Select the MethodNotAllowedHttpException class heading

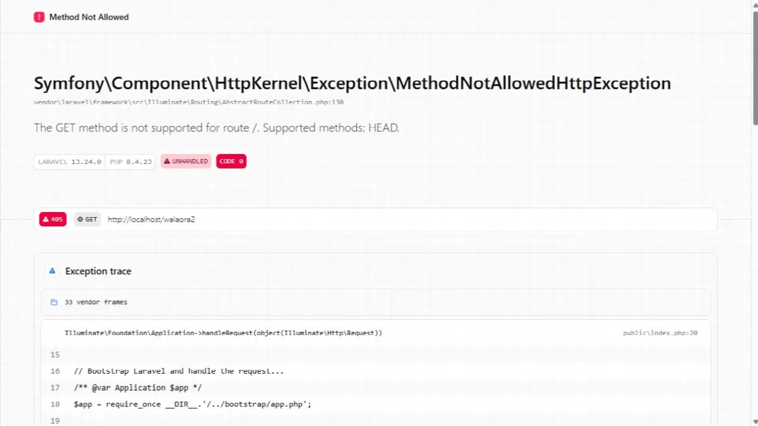[x=352, y=83]
